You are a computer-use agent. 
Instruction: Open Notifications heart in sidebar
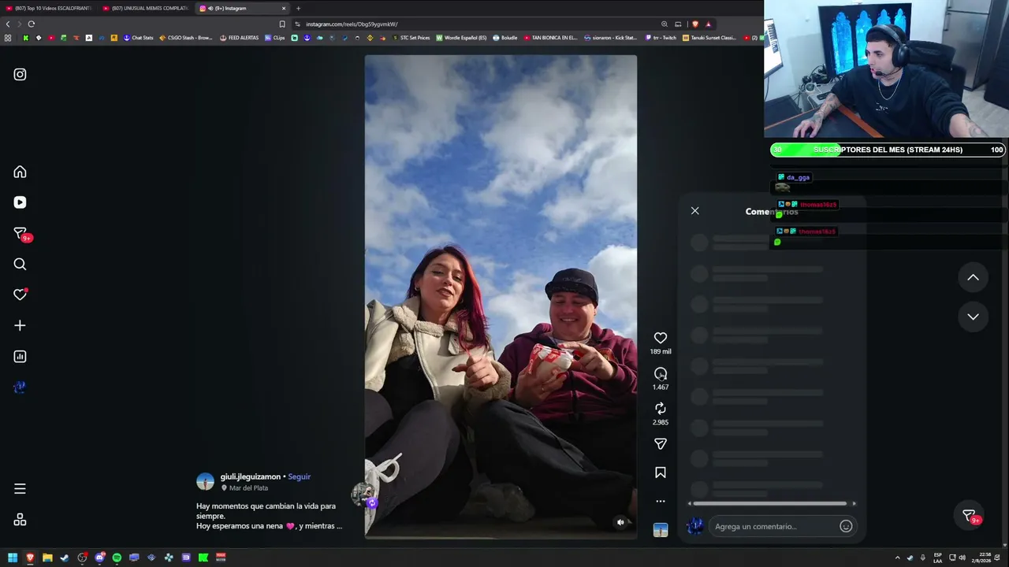pos(20,295)
